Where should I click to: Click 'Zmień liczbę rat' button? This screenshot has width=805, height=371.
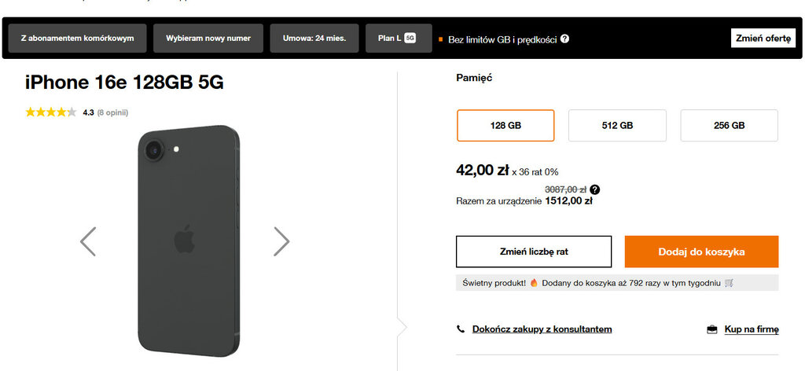pyautogui.click(x=534, y=252)
